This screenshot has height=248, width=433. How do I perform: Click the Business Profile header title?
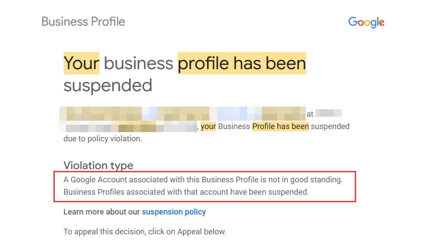click(83, 22)
